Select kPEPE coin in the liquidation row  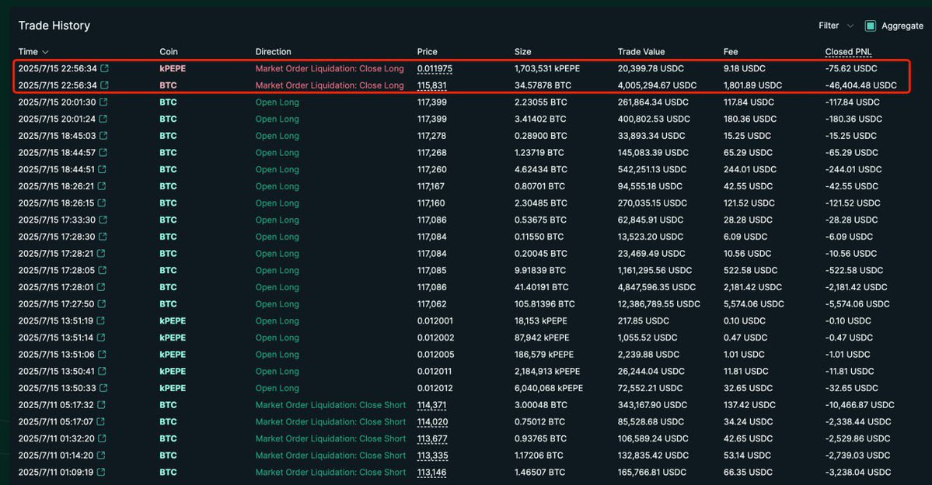[173, 68]
